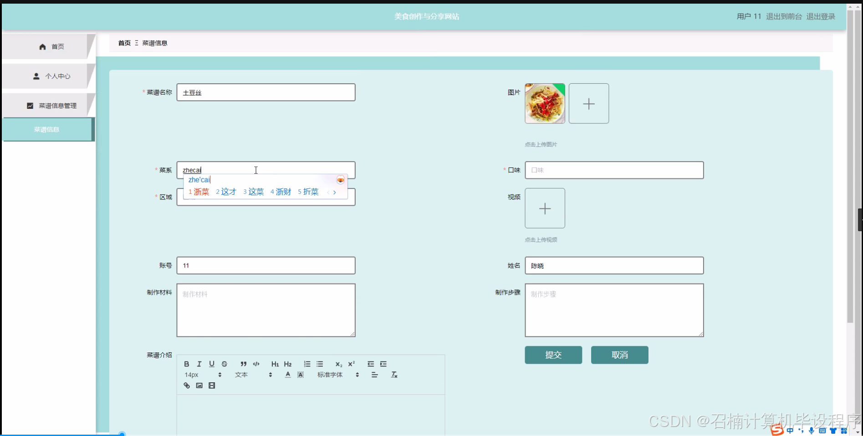Screen dimensions: 863x436
Task: Submit the form with 提交 button
Action: pyautogui.click(x=553, y=355)
